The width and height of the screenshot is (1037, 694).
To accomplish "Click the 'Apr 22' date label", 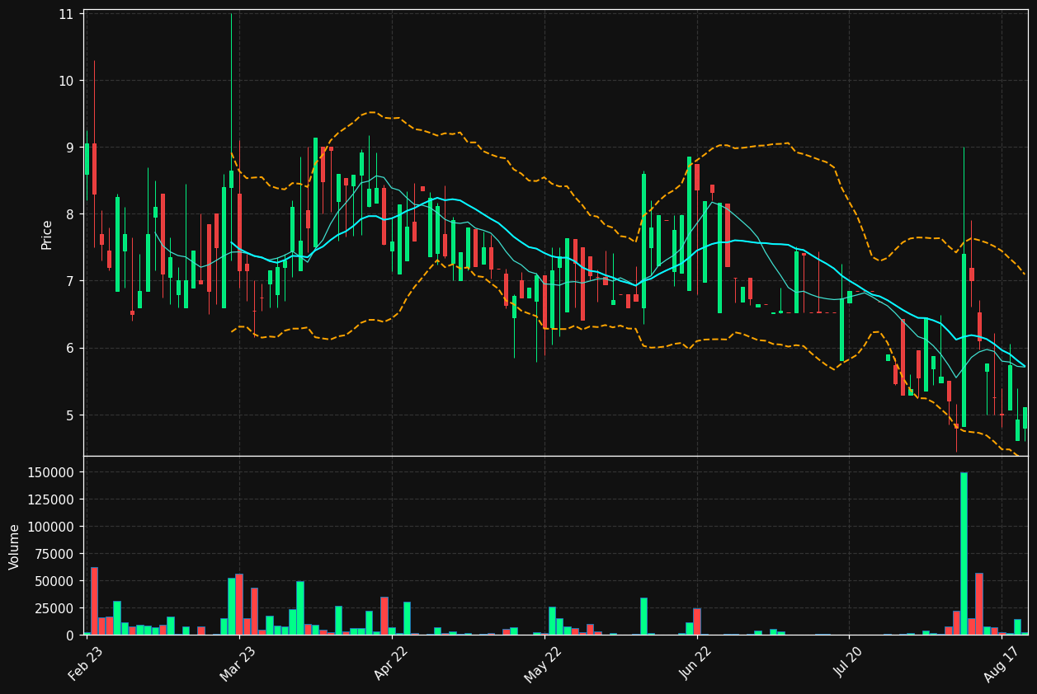I will pos(391,664).
